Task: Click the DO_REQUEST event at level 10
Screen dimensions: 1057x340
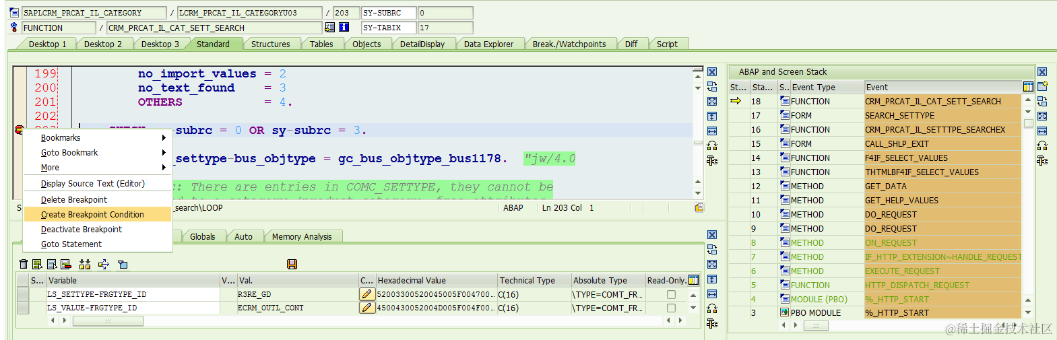Action: coord(942,214)
